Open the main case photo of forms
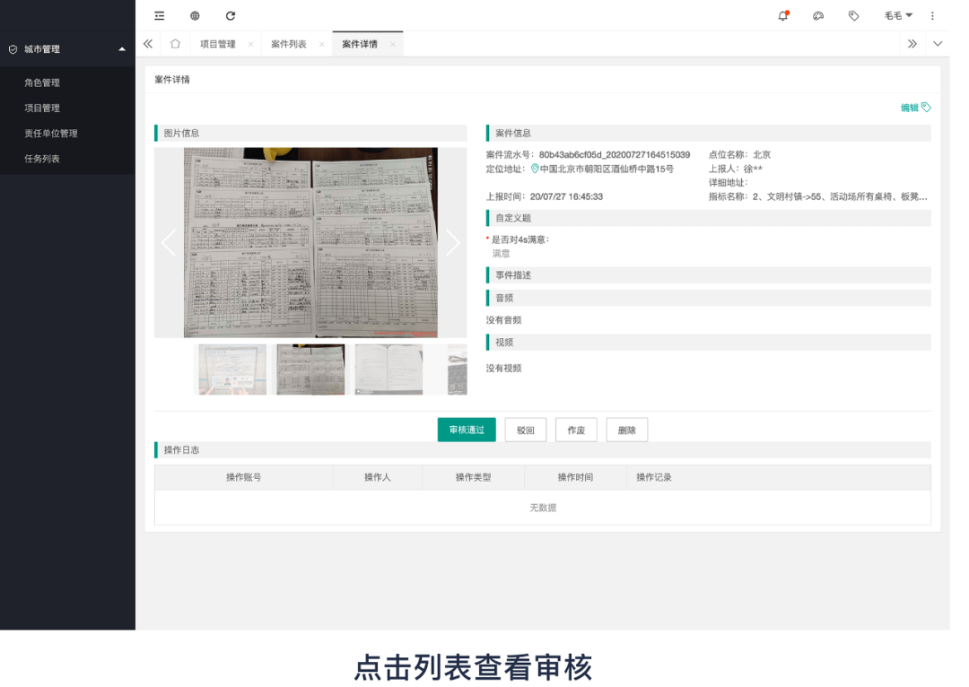The image size is (969, 687). tap(310, 242)
